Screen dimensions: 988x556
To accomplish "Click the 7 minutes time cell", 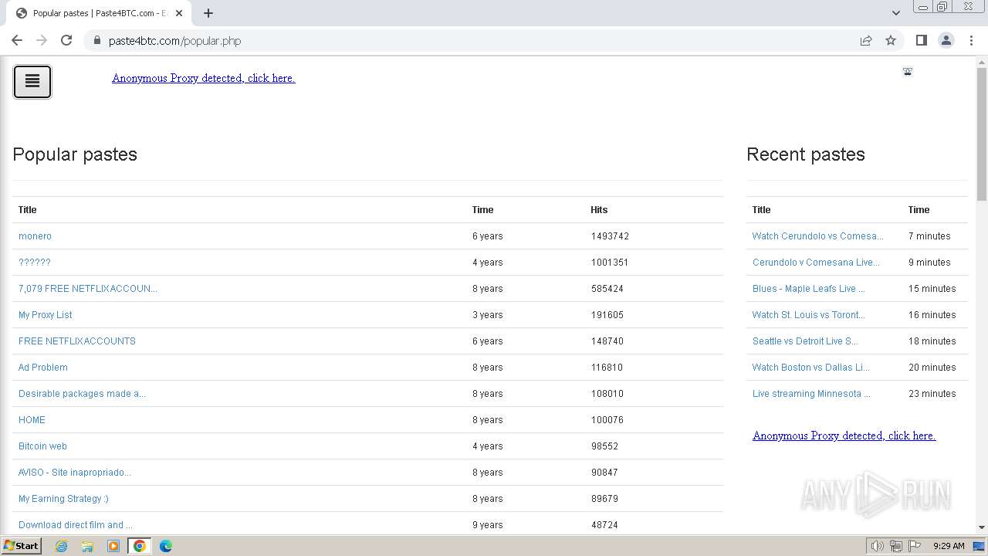I will tap(929, 236).
